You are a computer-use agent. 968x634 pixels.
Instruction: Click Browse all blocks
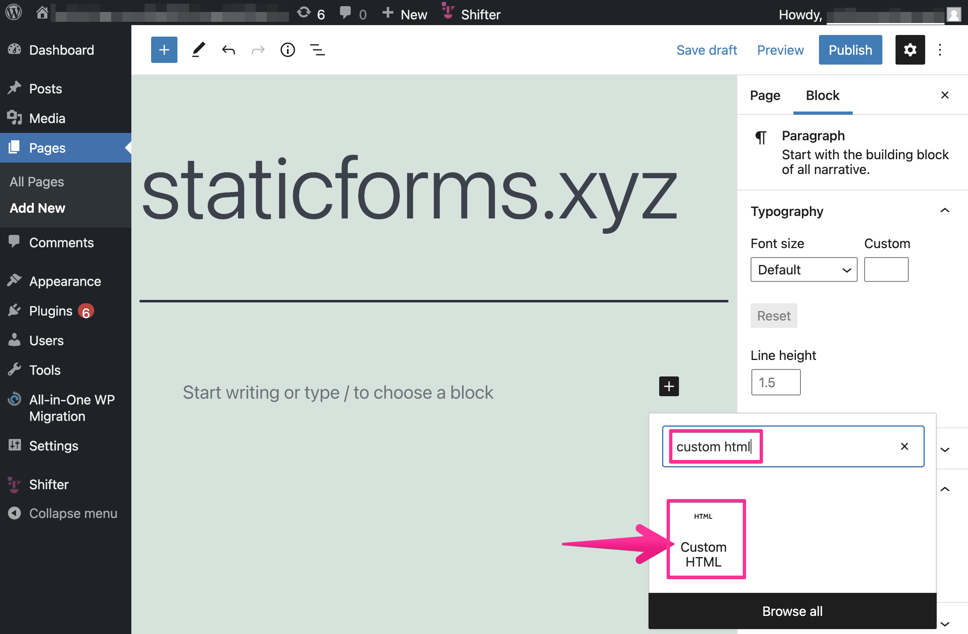792,611
